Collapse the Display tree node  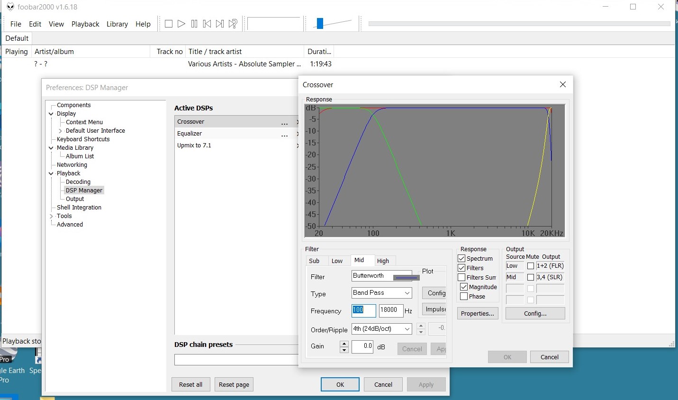click(x=51, y=114)
